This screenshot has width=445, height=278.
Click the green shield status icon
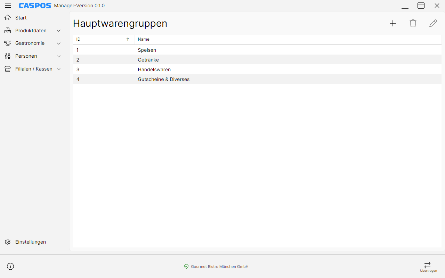point(186,267)
